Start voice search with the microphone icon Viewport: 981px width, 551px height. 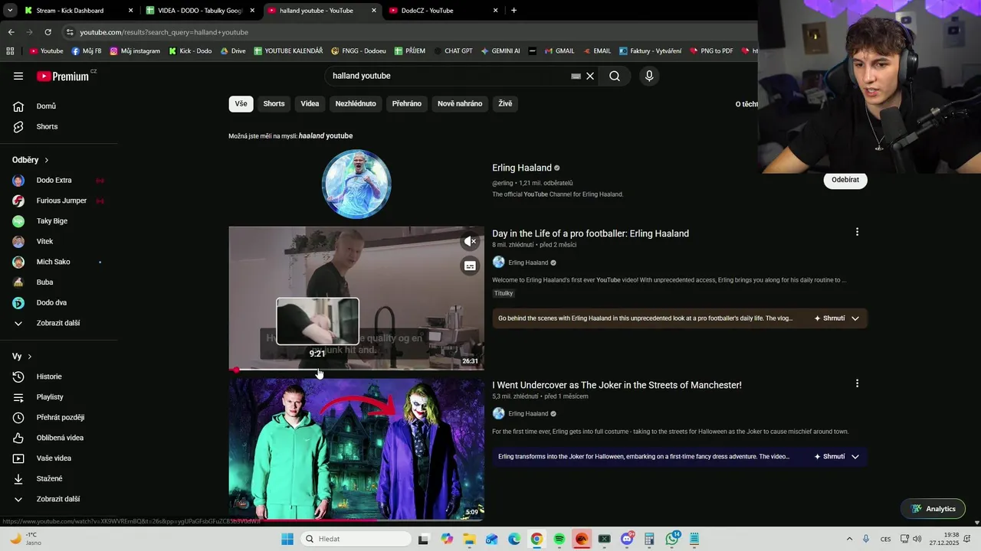(x=649, y=76)
